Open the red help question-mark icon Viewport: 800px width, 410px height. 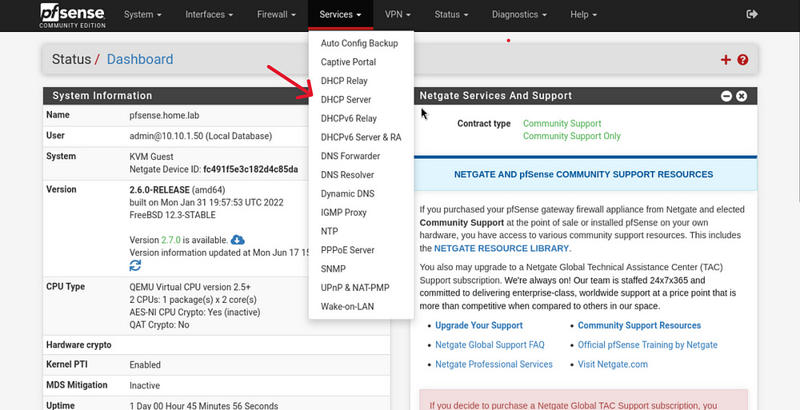(x=743, y=60)
